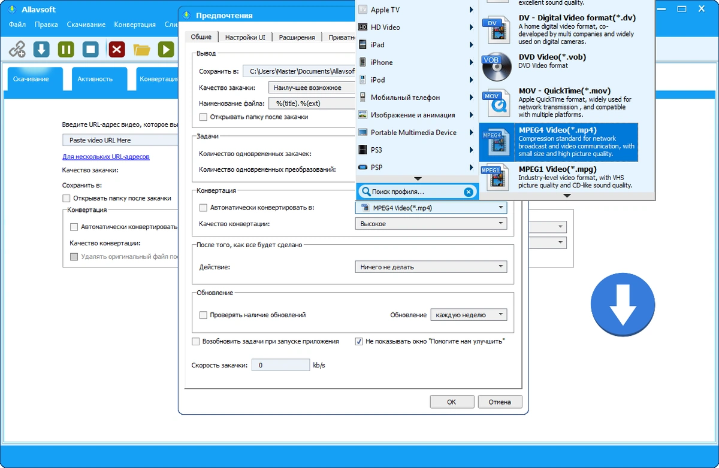719x468 pixels.
Task: Click the PS3 console icon
Action: coord(362,150)
